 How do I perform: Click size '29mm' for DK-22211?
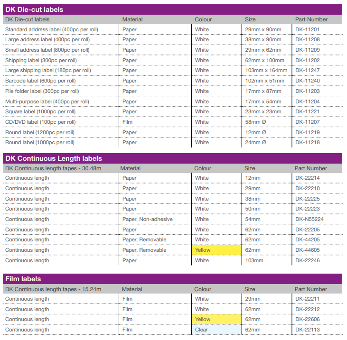coord(253,299)
